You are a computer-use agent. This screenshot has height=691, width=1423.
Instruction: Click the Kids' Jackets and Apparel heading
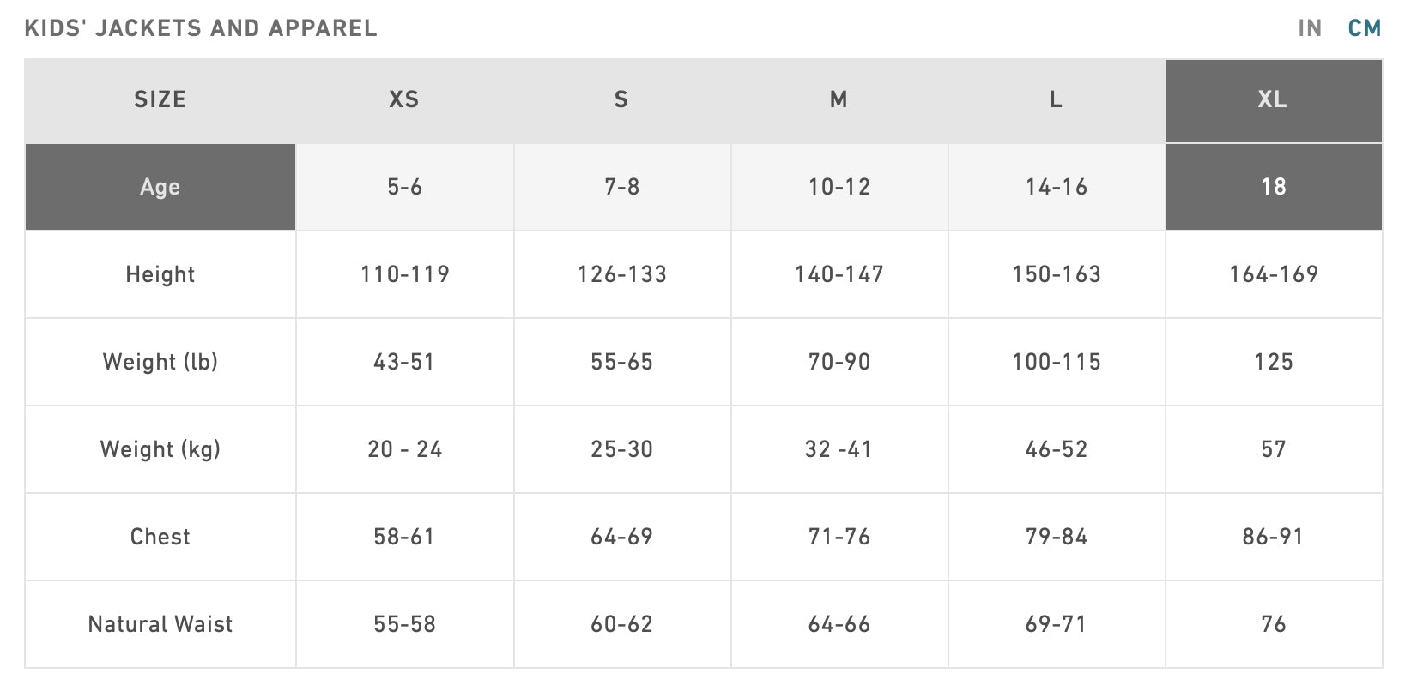(x=201, y=28)
